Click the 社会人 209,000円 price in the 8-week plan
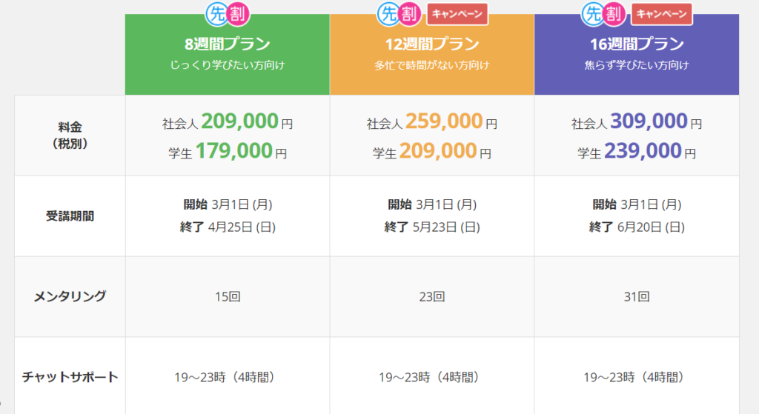Viewport: 759px width, 414px height. point(228,121)
